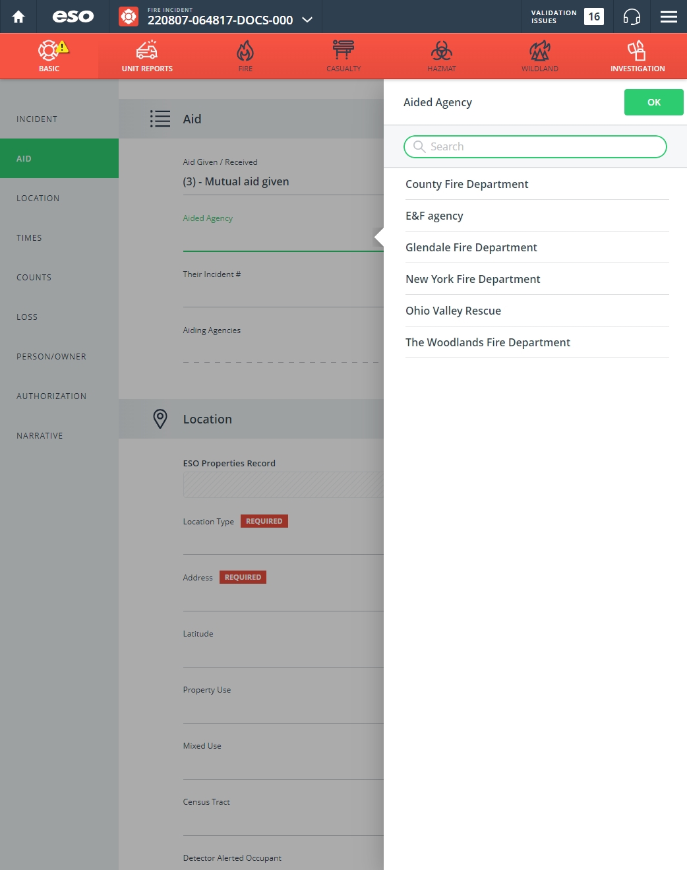687x870 pixels.
Task: Open the hamburger menu
Action: click(x=669, y=16)
